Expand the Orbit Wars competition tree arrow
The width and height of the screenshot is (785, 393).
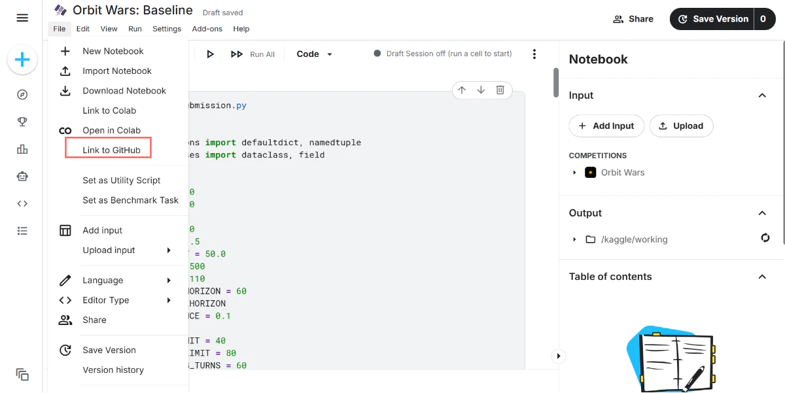click(x=574, y=173)
